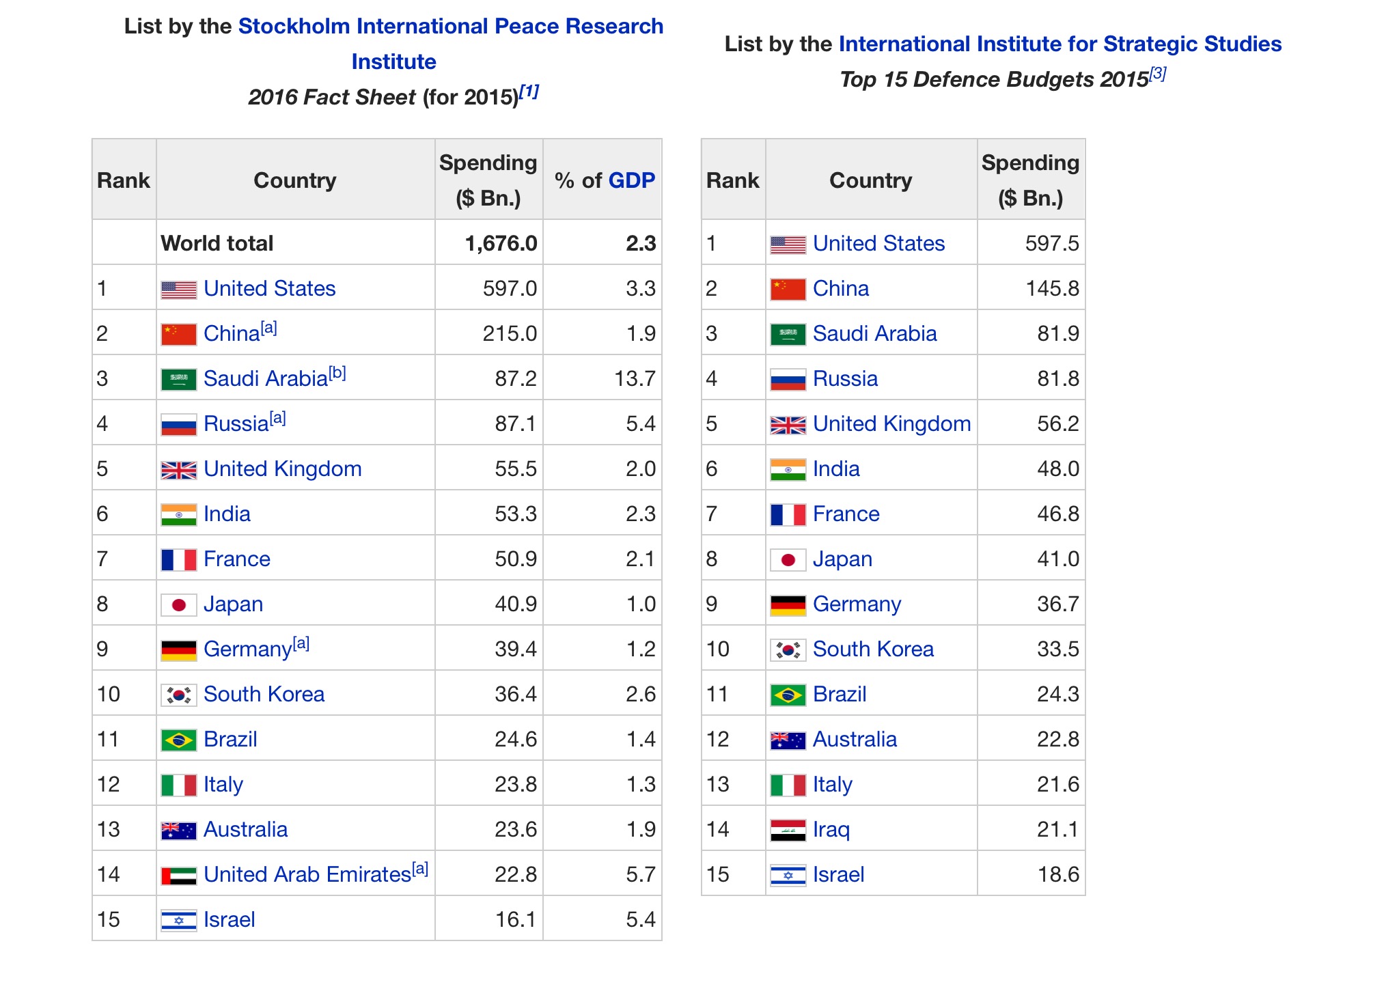Click Russia's flag icon in the IISS table
This screenshot has width=1399, height=991.
coord(788,380)
